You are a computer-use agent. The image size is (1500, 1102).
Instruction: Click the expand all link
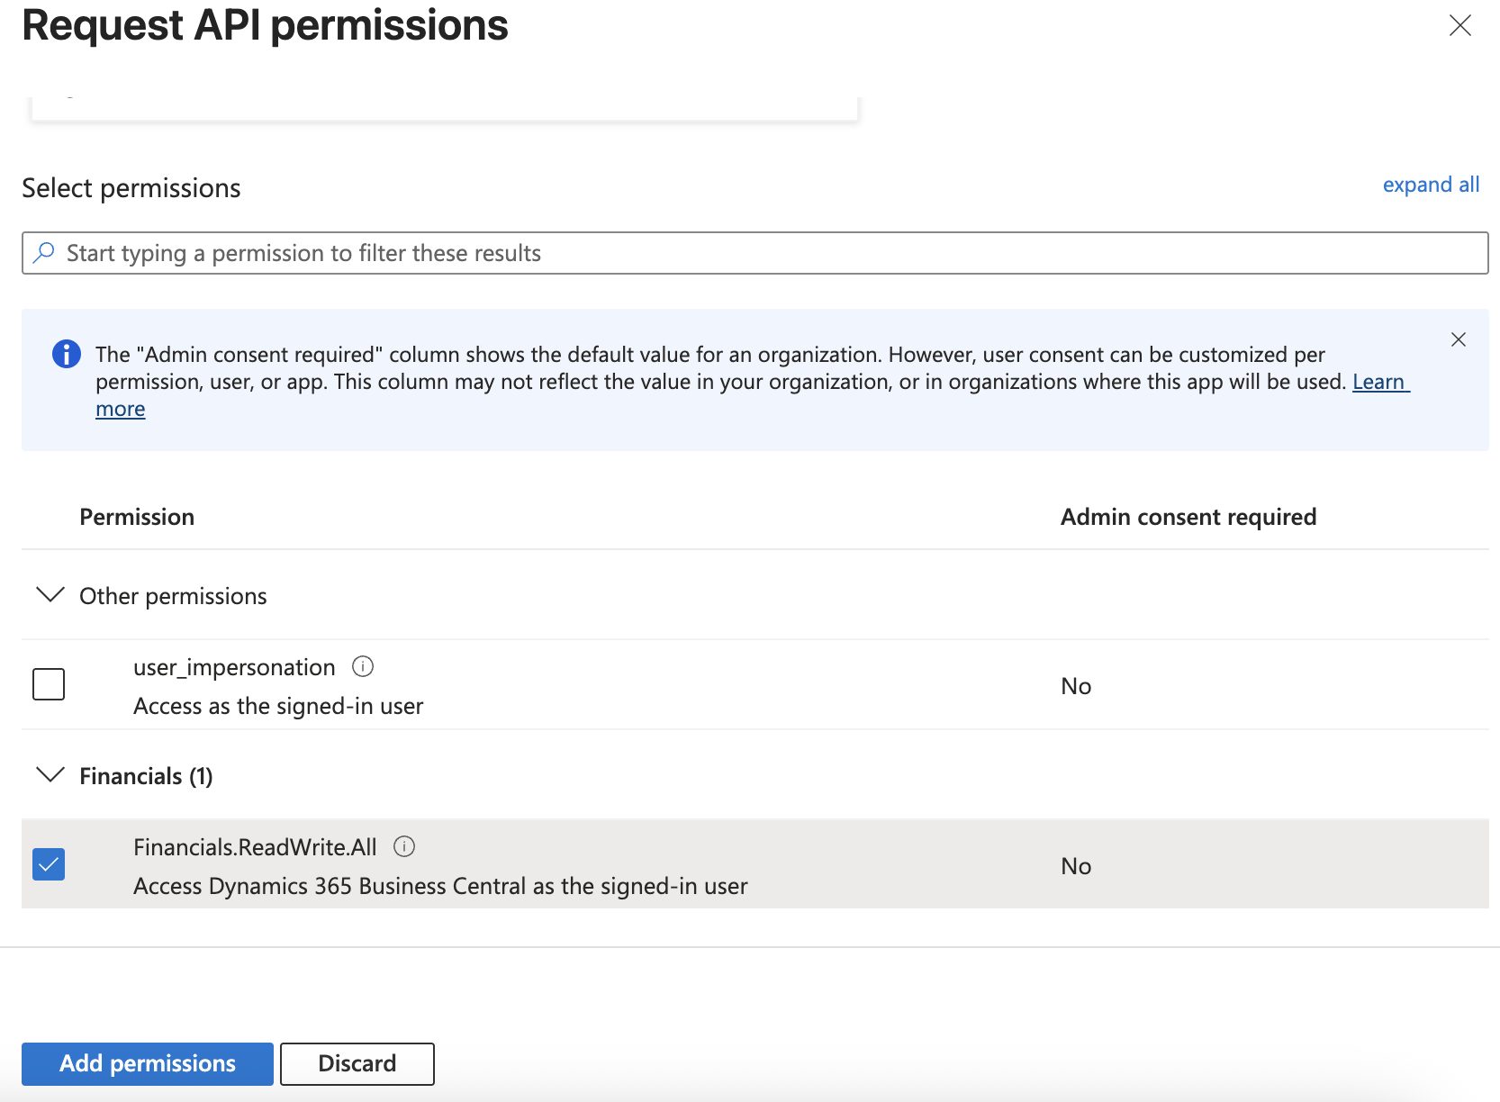click(1431, 185)
